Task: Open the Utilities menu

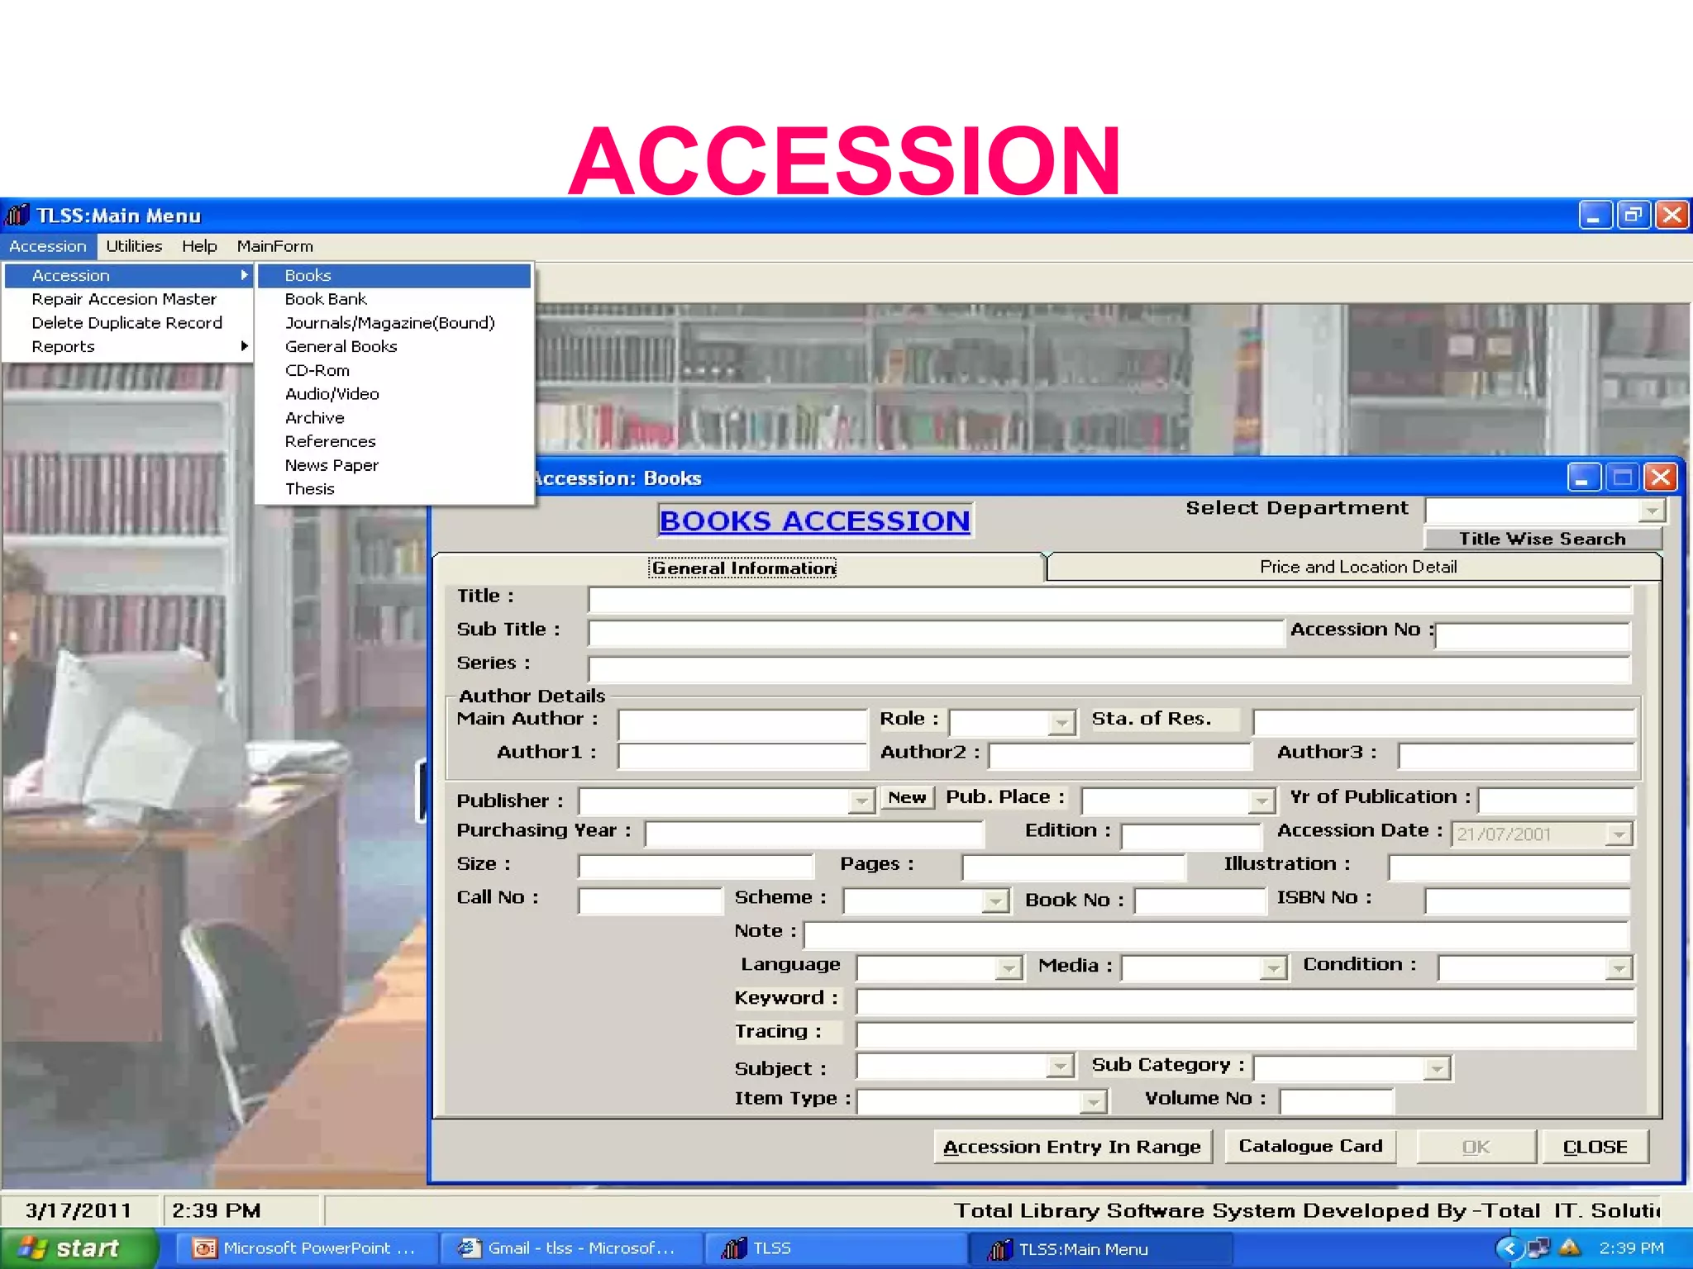Action: tap(134, 246)
